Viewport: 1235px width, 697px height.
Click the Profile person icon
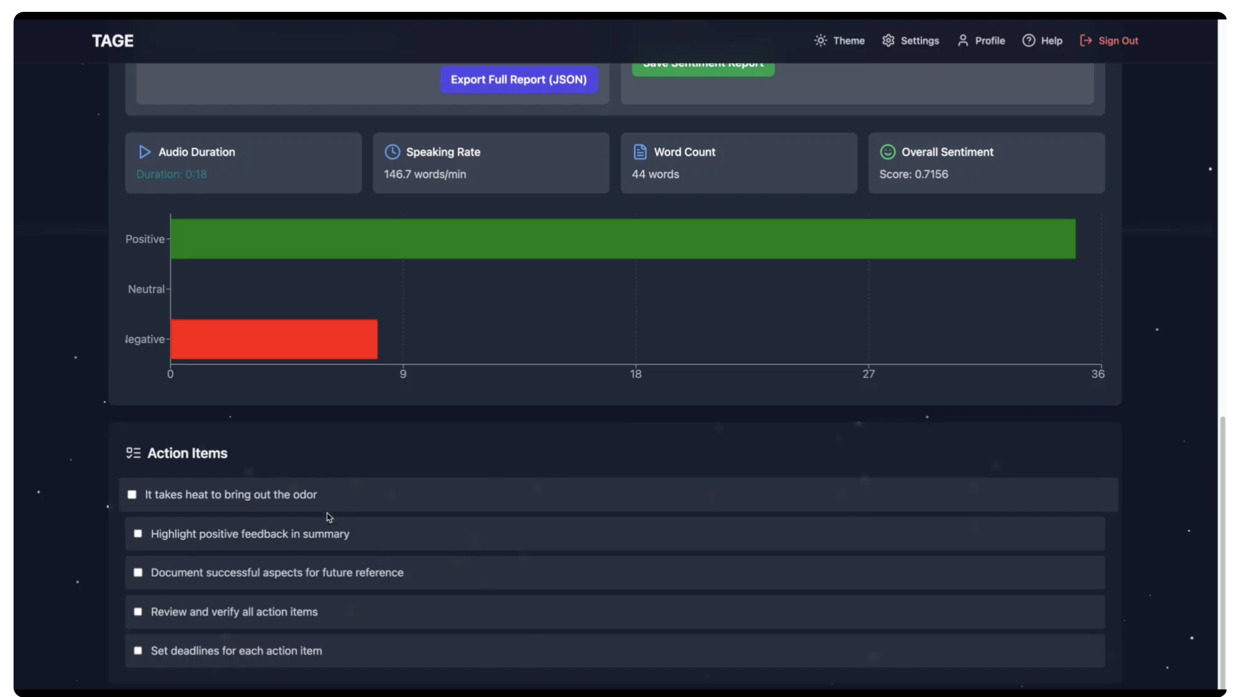click(962, 41)
